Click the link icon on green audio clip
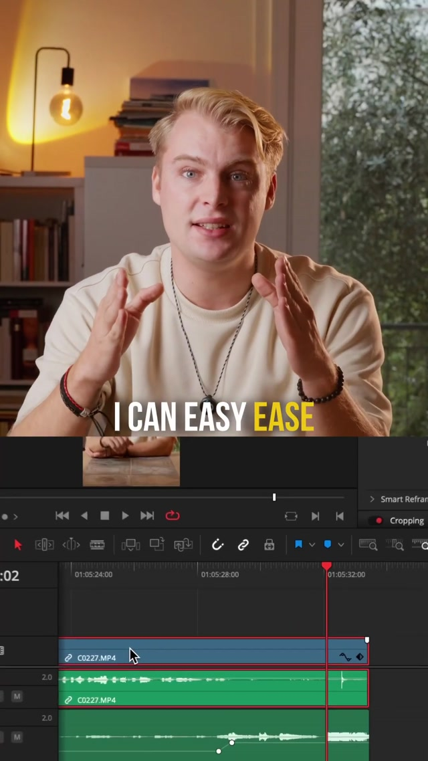 (x=68, y=700)
